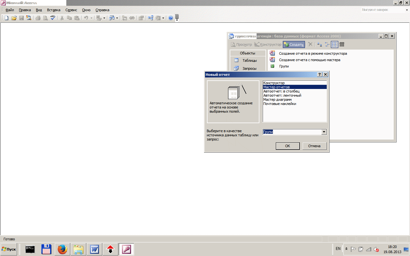Click the New database toolbar icon

tap(6, 18)
